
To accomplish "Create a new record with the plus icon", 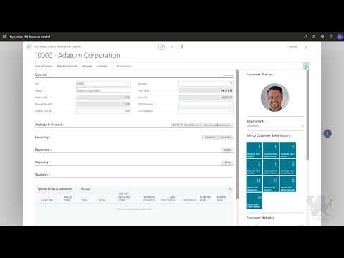I will 172,47.
